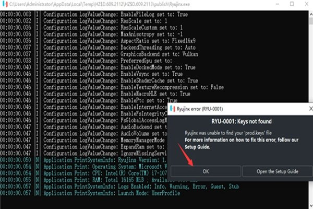Click the console window icon beside the file path
Viewport: 313px width, 209px height.
pos(5,5)
